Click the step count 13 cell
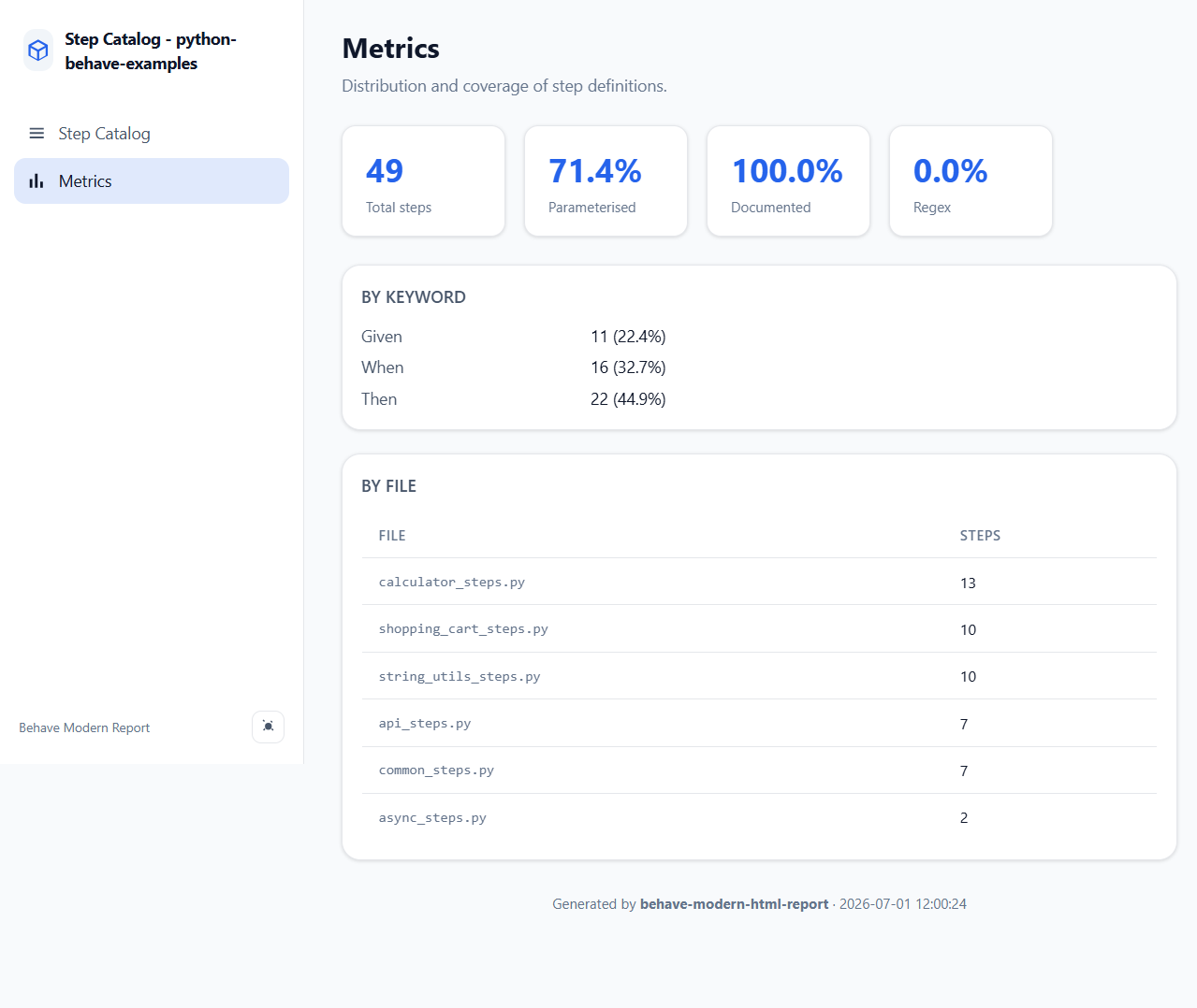Screen dimensions: 1197x1008 pos(968,583)
